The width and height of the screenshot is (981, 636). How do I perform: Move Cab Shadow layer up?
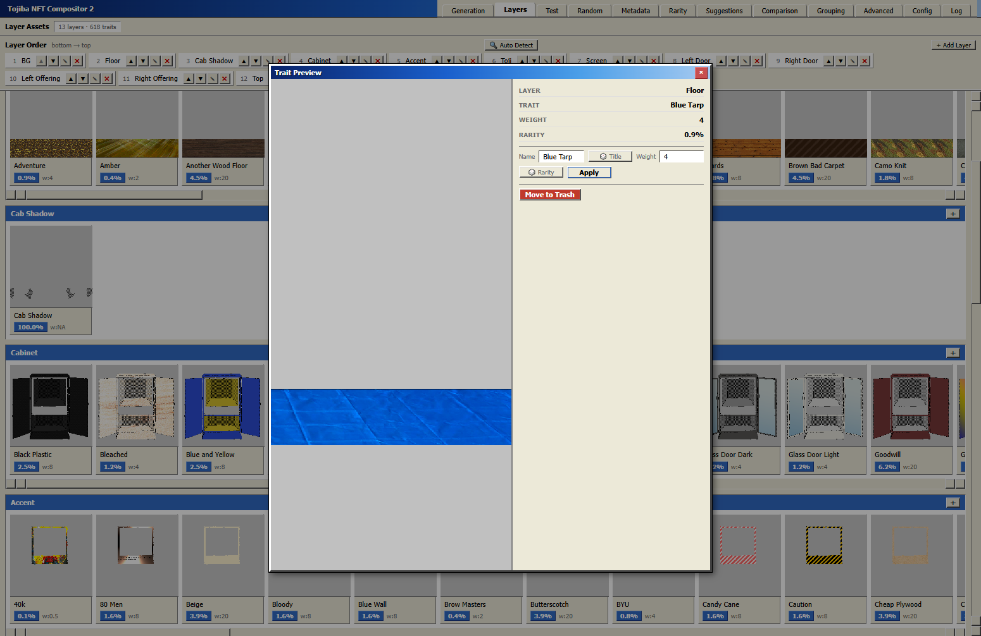coord(244,61)
